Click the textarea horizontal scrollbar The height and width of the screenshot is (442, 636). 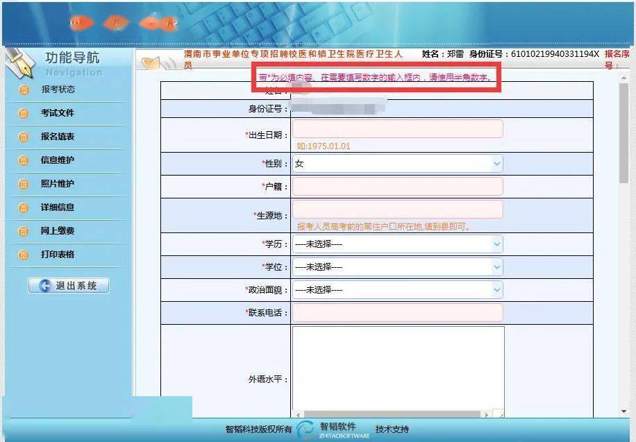pos(392,414)
